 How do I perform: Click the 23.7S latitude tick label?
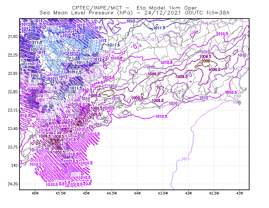[x=13, y=147]
